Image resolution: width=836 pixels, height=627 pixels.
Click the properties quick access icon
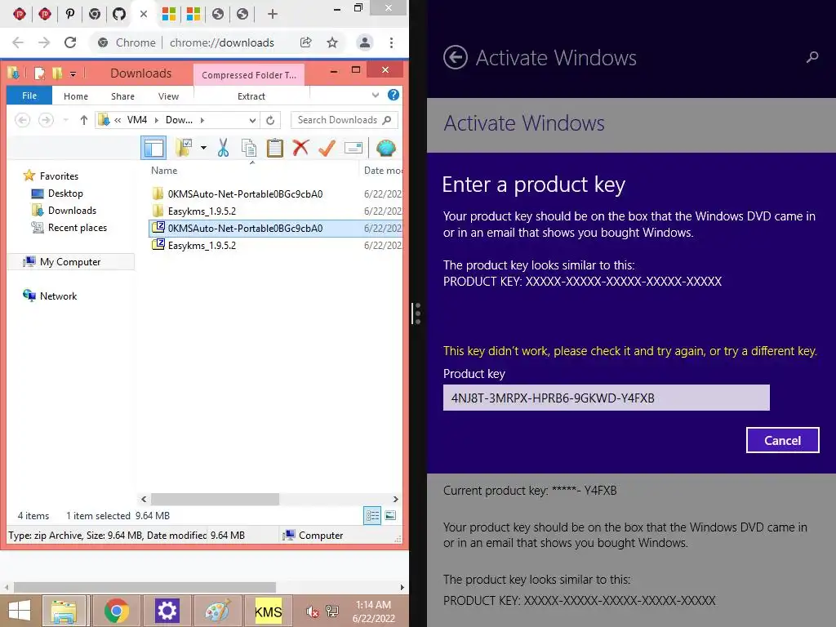tap(39, 73)
